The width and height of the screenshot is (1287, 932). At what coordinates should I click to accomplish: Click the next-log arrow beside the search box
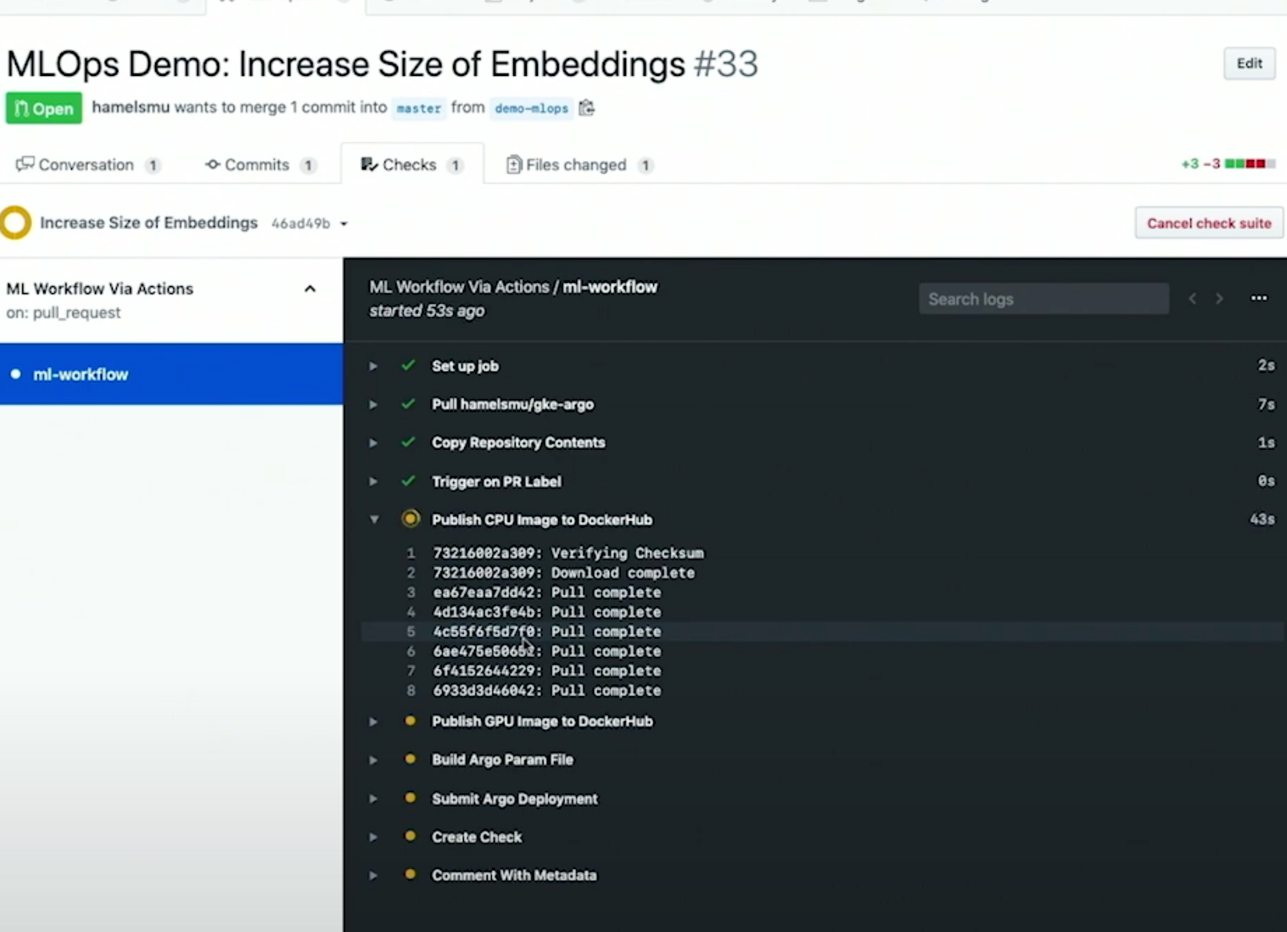(1219, 298)
